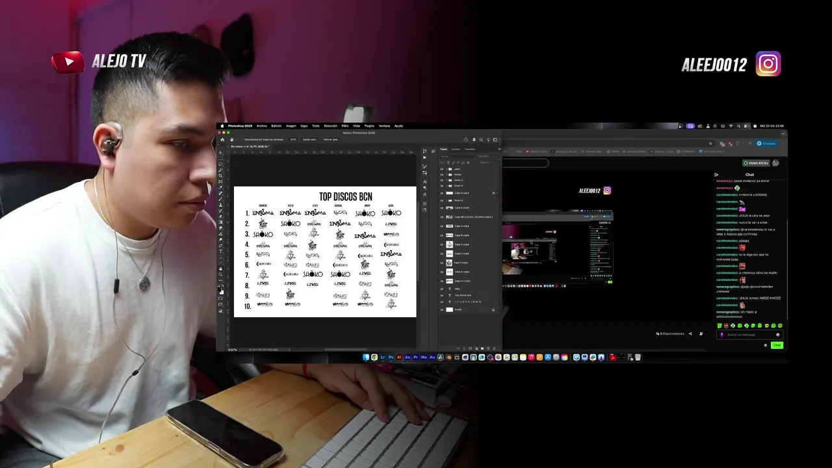Click the green Chat send button
832x468 pixels.
pos(777,345)
